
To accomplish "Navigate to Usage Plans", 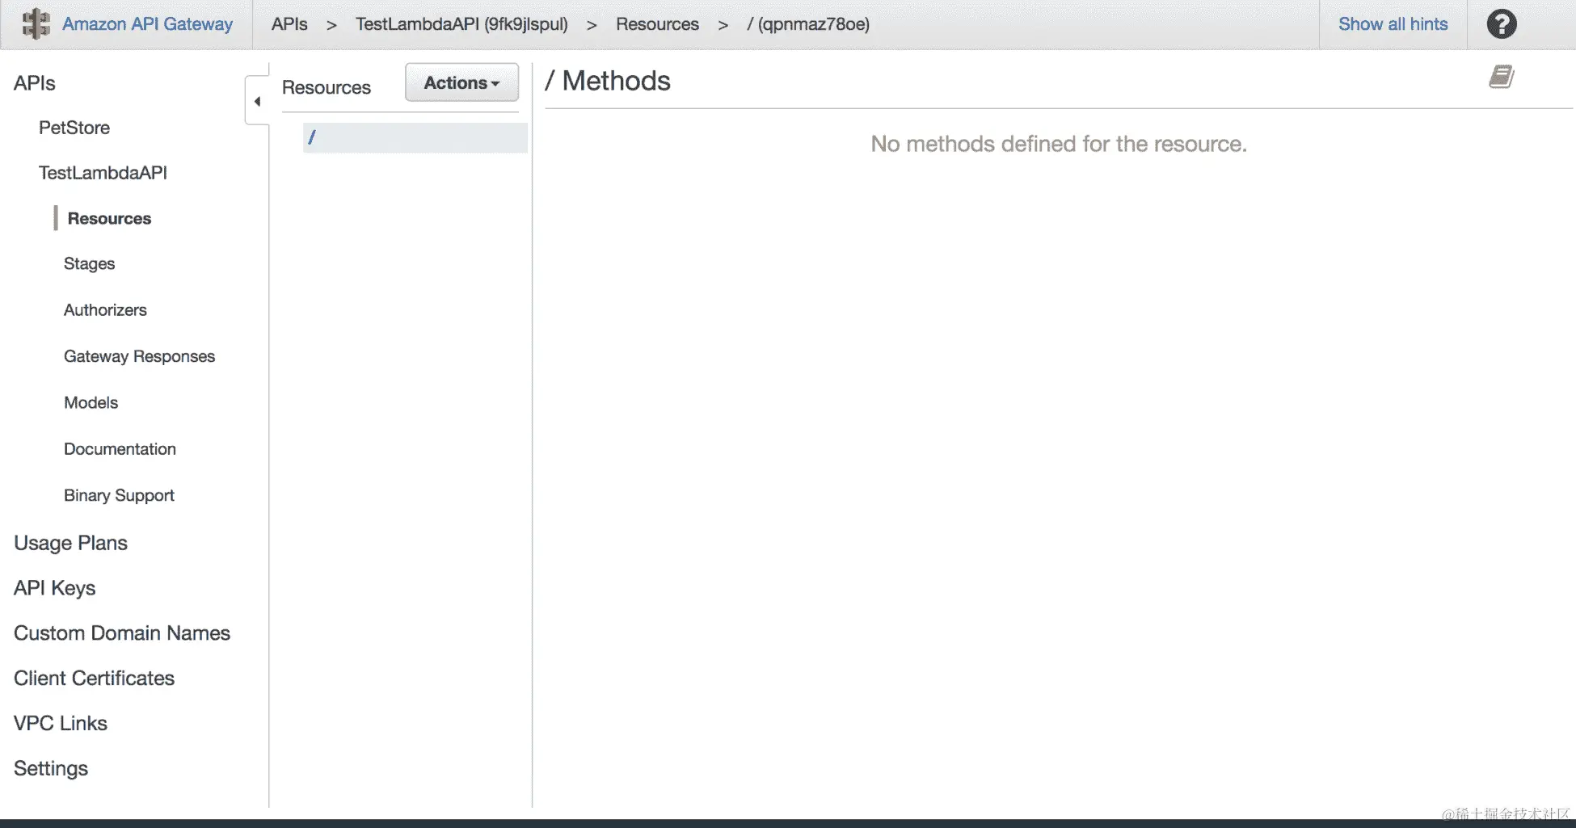I will 70,543.
